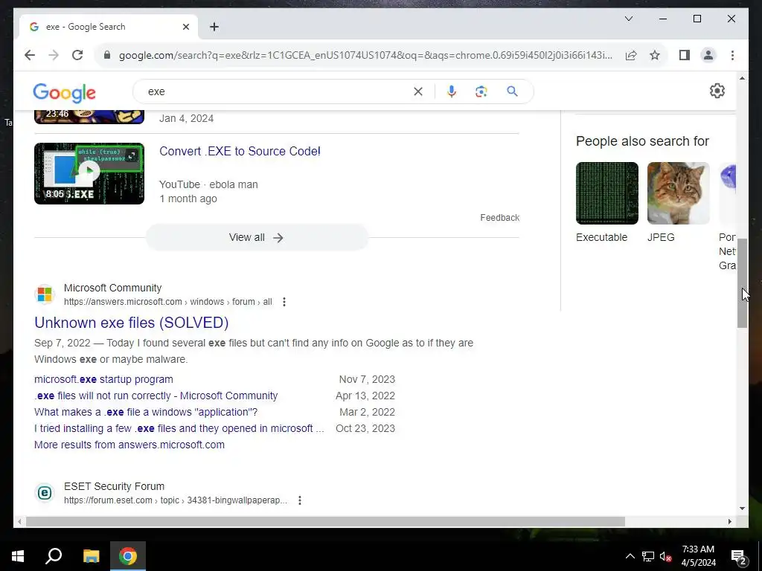Click the Chrome taskbar icon
Image resolution: width=762 pixels, height=571 pixels.
pos(128,556)
